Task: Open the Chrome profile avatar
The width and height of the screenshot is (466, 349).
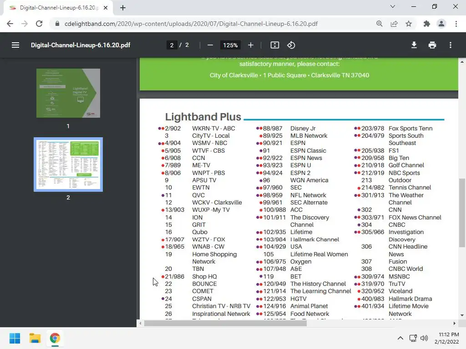Action: pos(441,24)
